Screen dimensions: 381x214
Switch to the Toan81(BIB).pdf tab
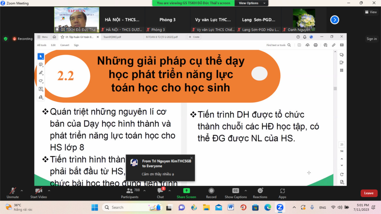tap(112, 37)
